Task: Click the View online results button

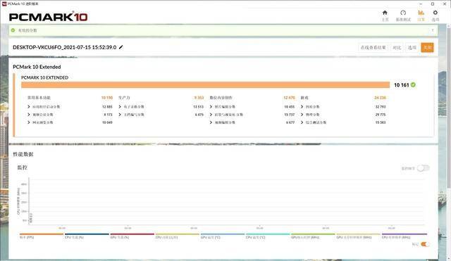Action: 373,47
